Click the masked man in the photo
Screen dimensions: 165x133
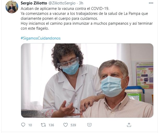pyautogui.click(x=118, y=89)
